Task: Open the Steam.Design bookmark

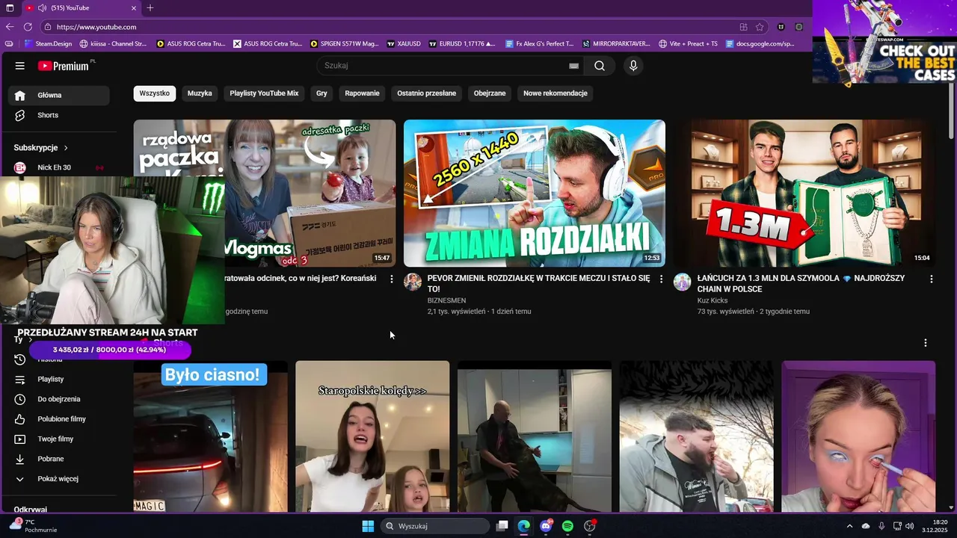Action: [49, 44]
